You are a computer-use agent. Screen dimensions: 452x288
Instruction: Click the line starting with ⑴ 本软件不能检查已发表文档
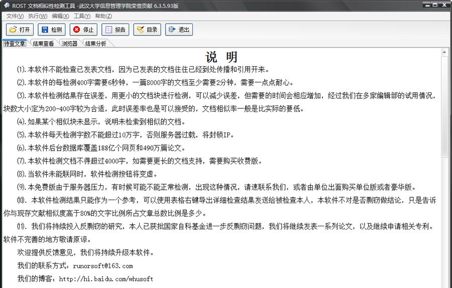(x=144, y=69)
